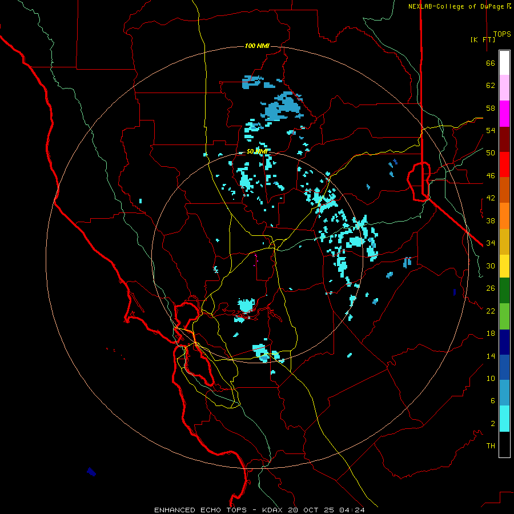Click the 'TOPS' legend title
The image size is (514, 514).
tap(502, 34)
